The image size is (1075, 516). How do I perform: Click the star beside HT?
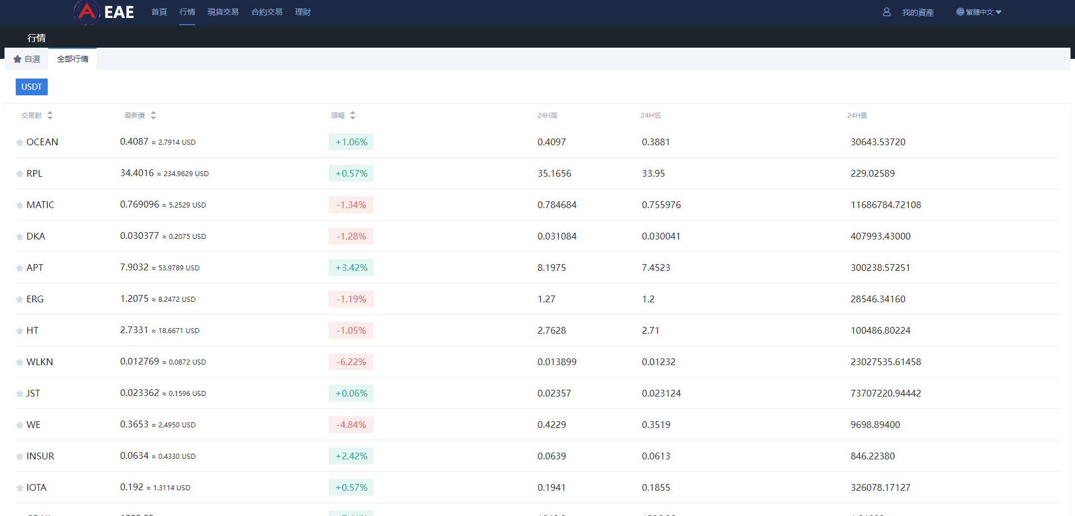[20, 331]
